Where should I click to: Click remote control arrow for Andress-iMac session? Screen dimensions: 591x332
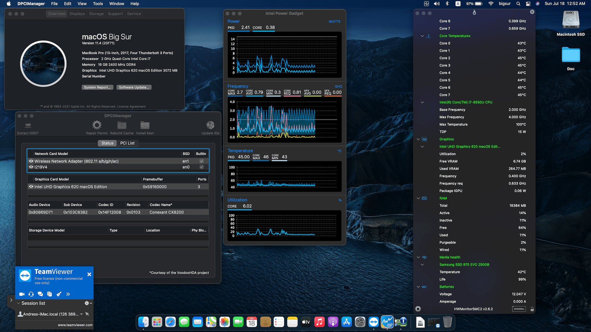(x=87, y=314)
